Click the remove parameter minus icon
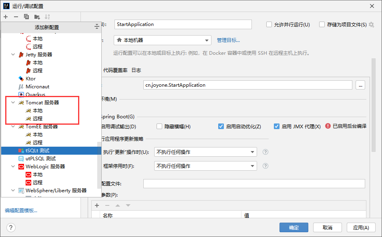382x237 pixels. click(107, 205)
